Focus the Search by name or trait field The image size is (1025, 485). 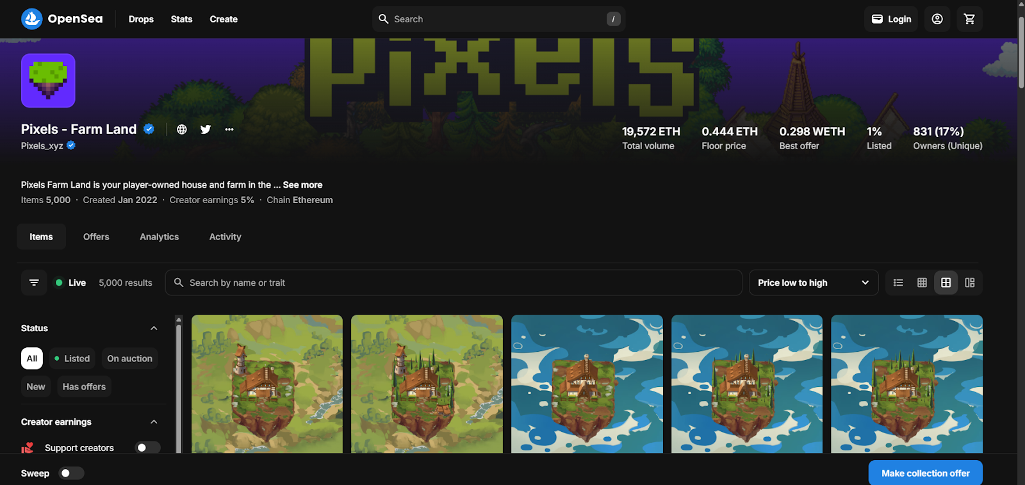click(454, 283)
